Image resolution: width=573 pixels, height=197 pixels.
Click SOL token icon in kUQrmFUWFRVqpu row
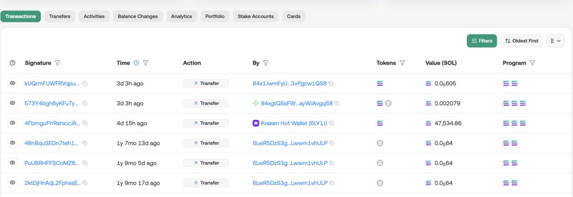point(380,83)
